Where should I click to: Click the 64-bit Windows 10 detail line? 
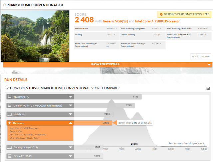click(24, 138)
